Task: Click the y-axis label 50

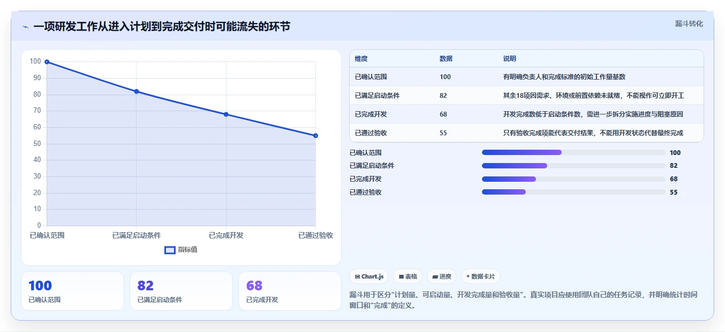Action: click(37, 144)
